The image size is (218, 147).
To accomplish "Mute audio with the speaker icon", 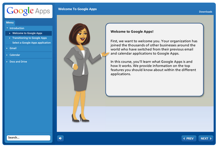I will (x=60, y=138).
